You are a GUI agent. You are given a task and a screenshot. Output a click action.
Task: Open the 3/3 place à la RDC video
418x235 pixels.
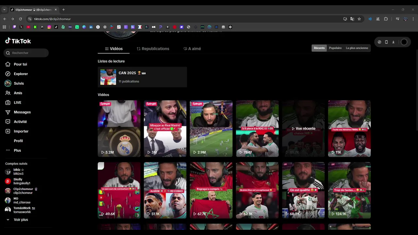tap(257, 129)
